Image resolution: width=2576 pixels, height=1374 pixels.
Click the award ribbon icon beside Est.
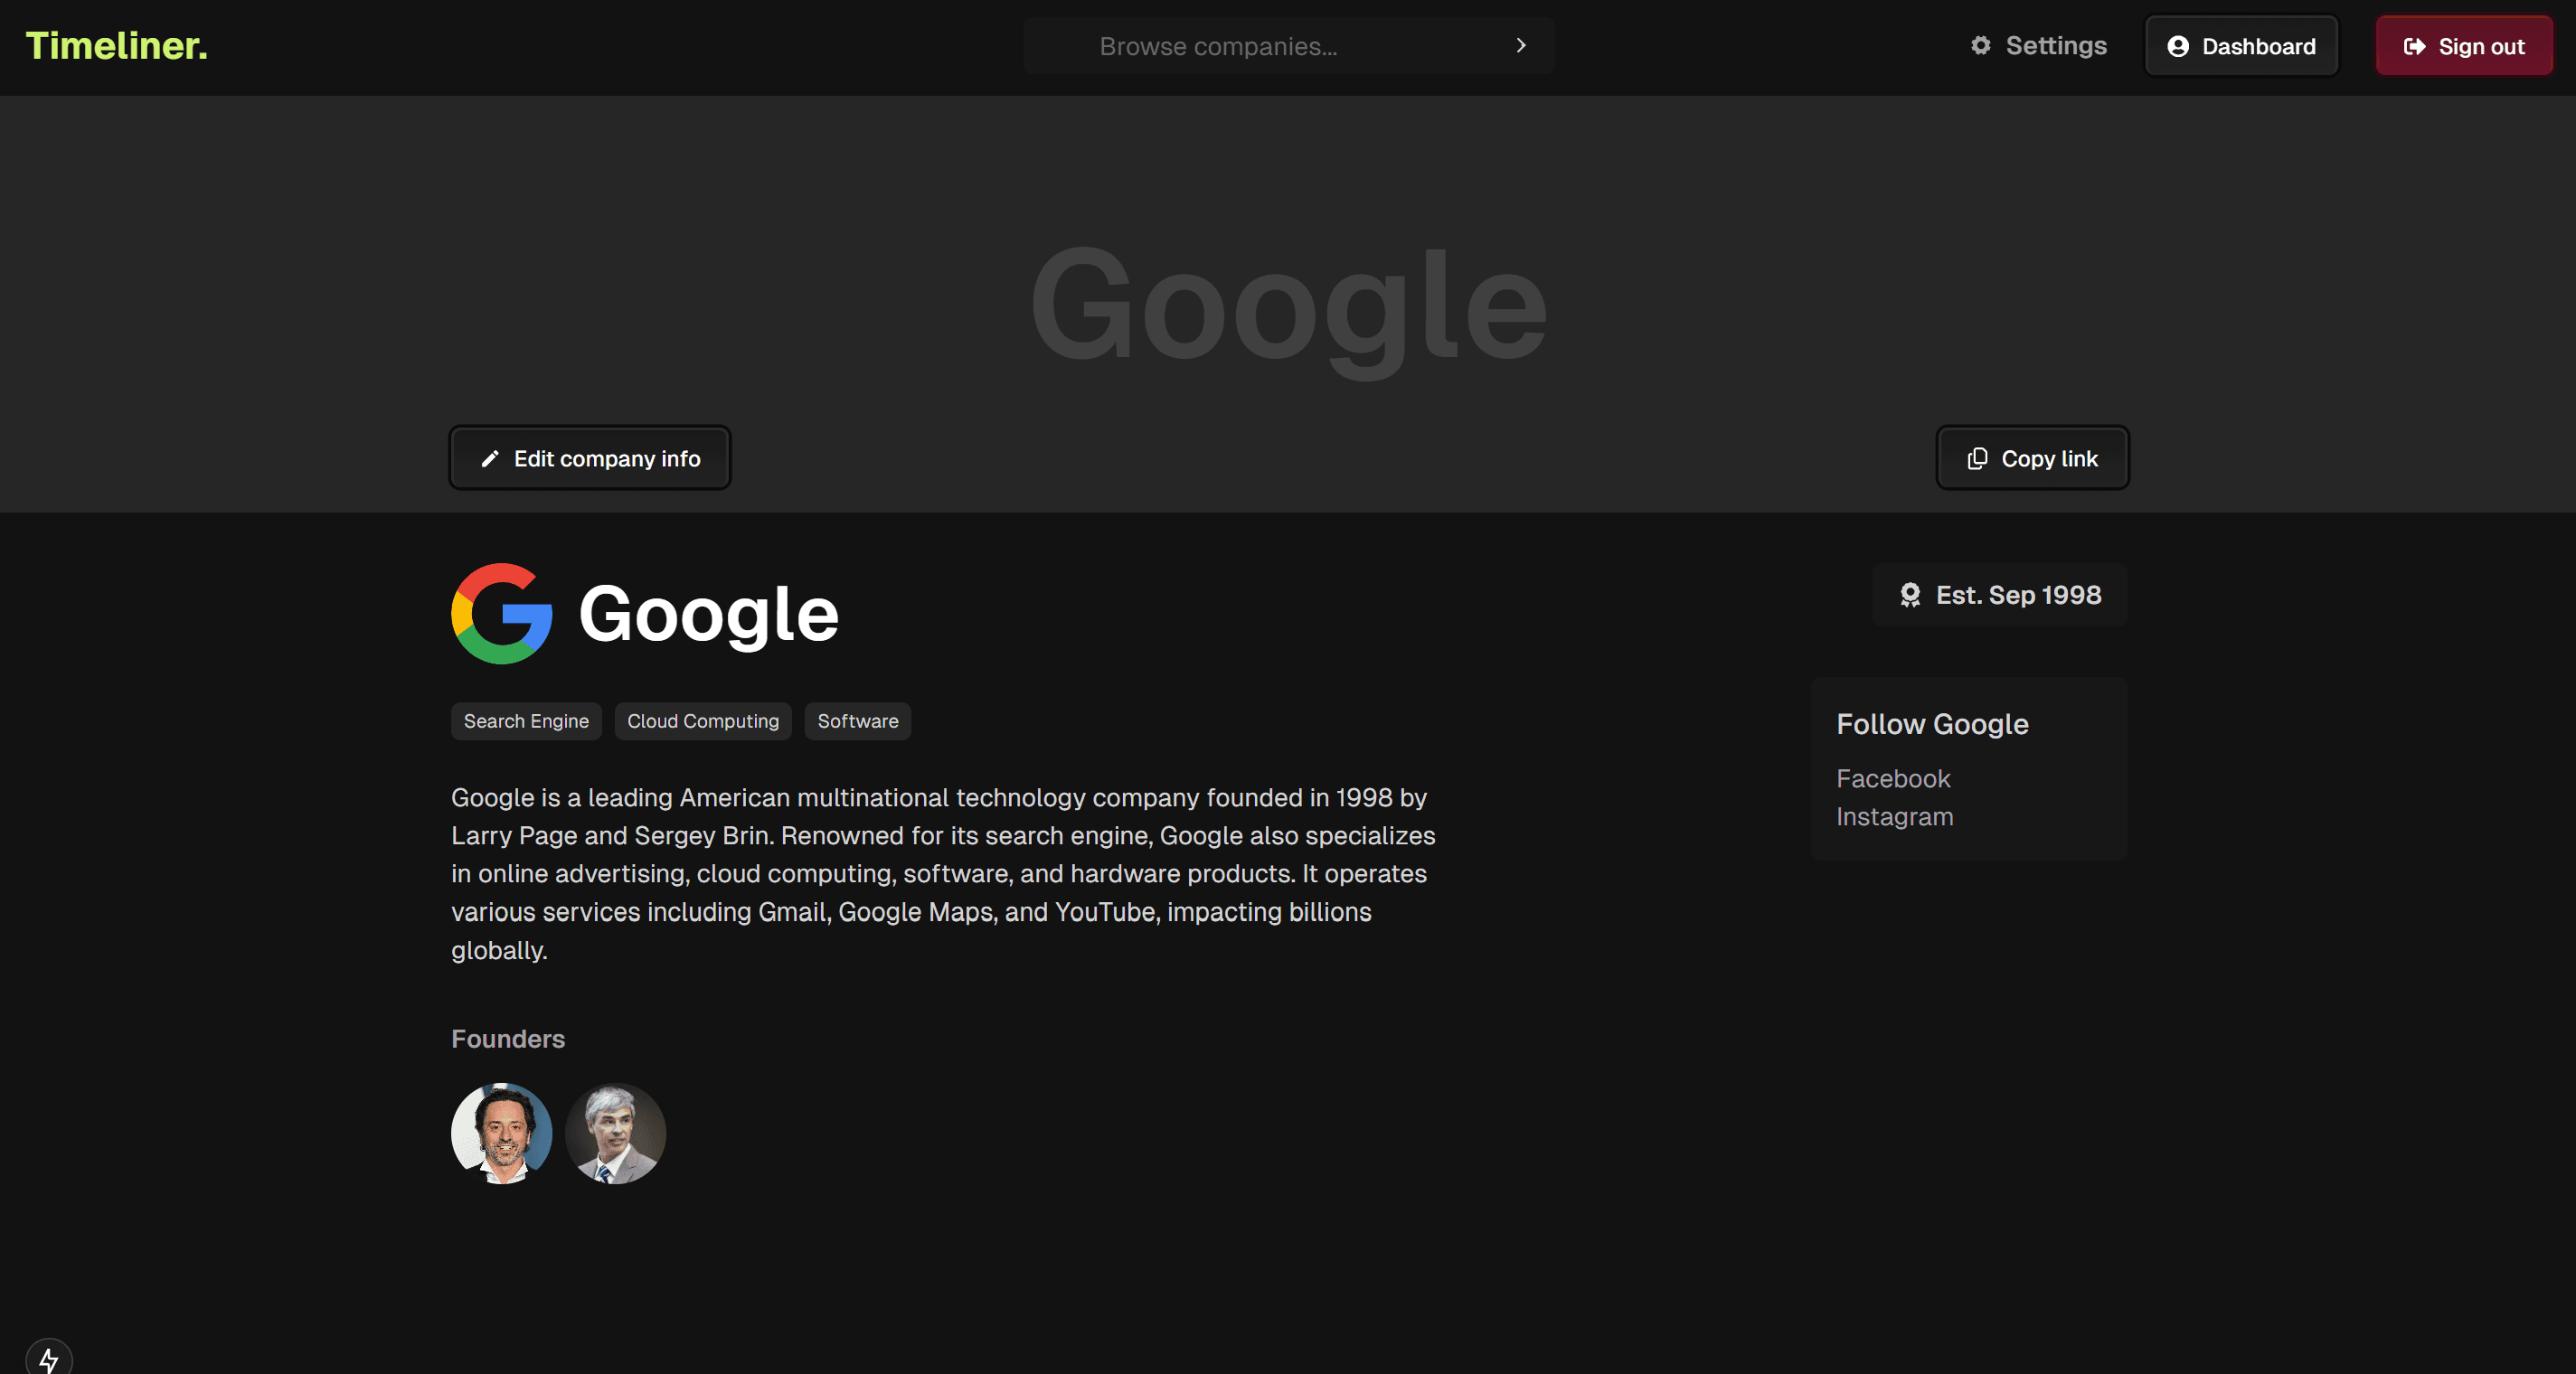tap(1910, 595)
